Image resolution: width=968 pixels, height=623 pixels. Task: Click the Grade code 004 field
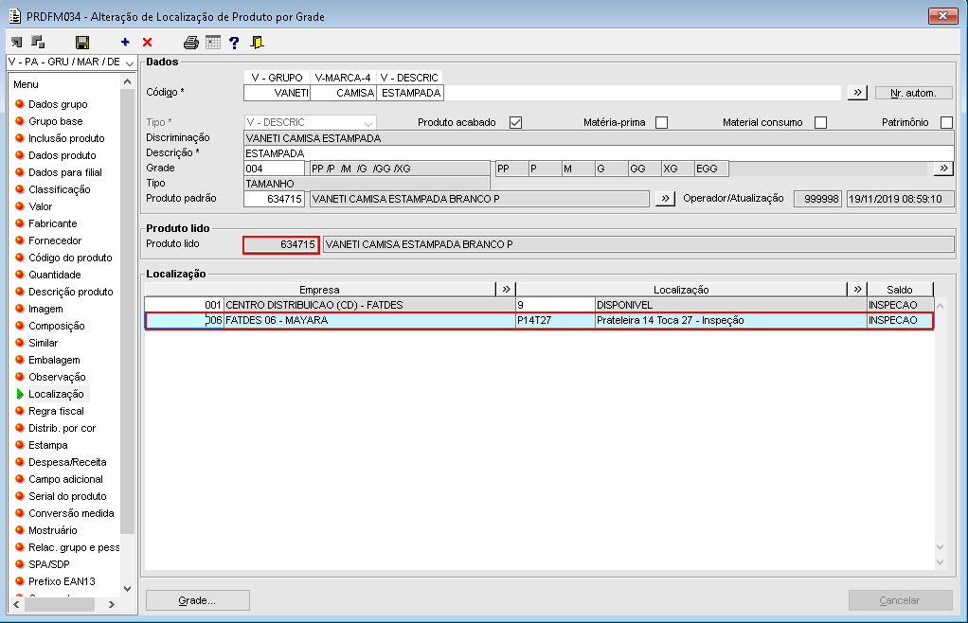[274, 169]
